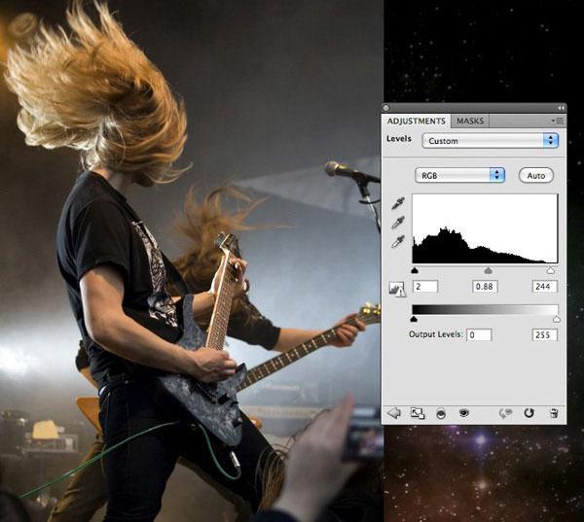Click the Output Levels field showing 255

pos(544,334)
